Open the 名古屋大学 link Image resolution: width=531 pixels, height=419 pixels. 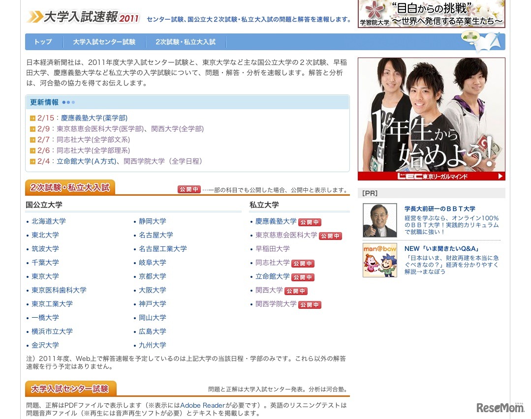point(156,235)
